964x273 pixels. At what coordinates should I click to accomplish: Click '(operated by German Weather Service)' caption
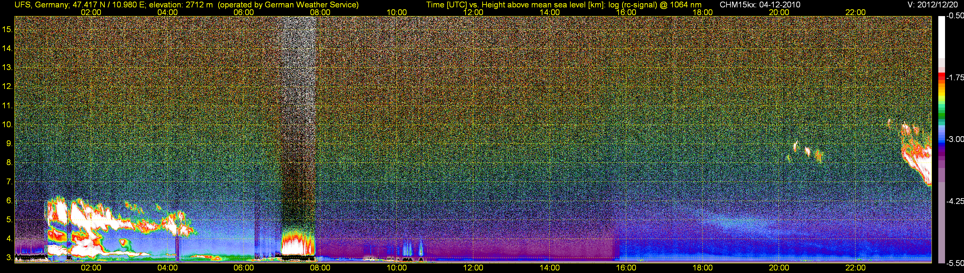(x=288, y=5)
